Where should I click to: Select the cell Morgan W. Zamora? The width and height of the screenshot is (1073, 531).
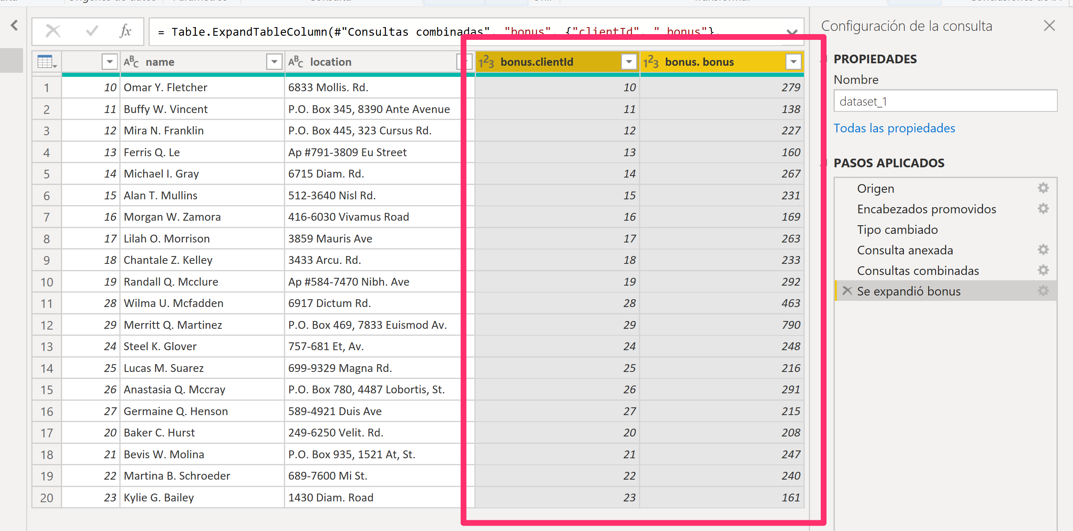(x=202, y=217)
